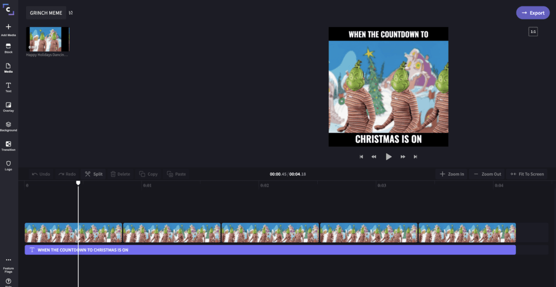Click the WHEN THE COUNTDOWN TO caption in preview
This screenshot has height=287, width=556.
pyautogui.click(x=389, y=34)
